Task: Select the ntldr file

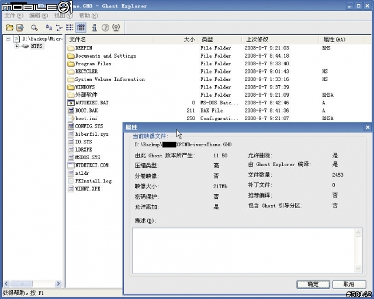Action: coord(78,173)
